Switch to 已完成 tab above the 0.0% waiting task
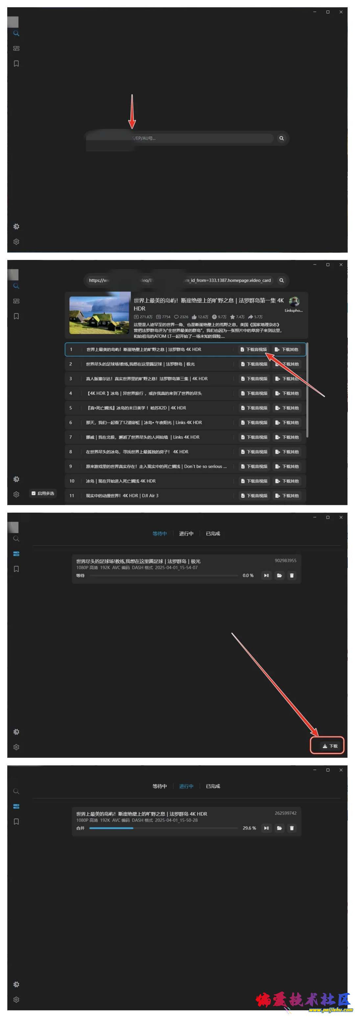This screenshot has width=355, height=1018. pyautogui.click(x=213, y=533)
